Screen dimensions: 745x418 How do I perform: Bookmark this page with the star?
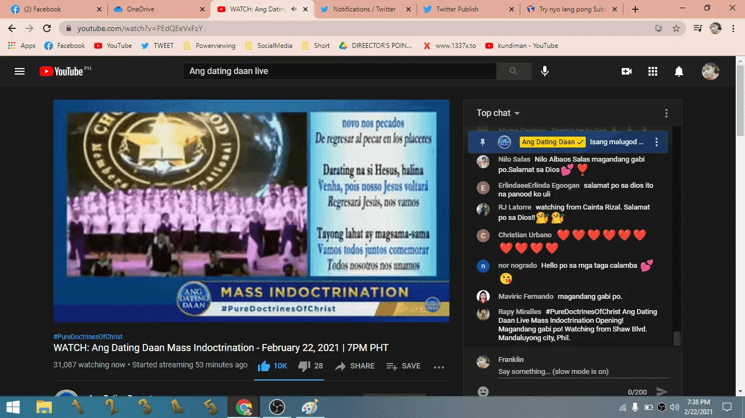[676, 28]
